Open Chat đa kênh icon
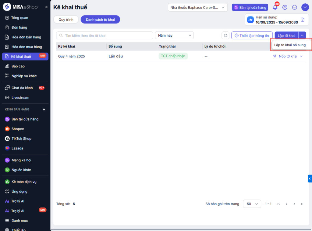This screenshot has height=231, width=312. tap(7, 88)
